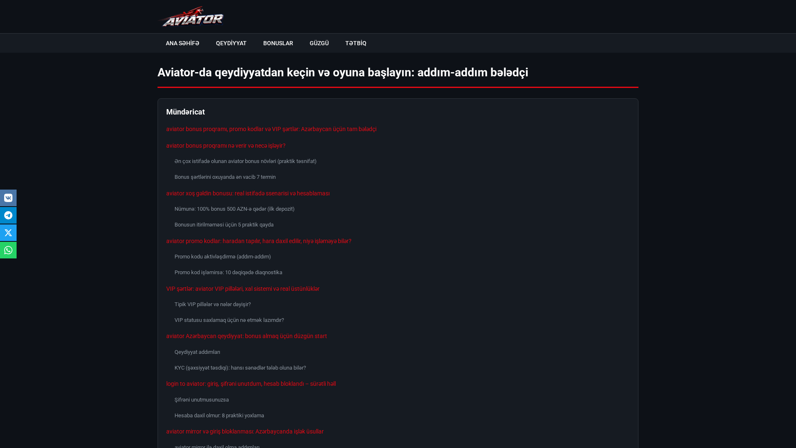Click the page title 'Aviator-da qeydiyyatdan keçin'
Image resolution: width=796 pixels, height=448 pixels.
click(x=343, y=72)
